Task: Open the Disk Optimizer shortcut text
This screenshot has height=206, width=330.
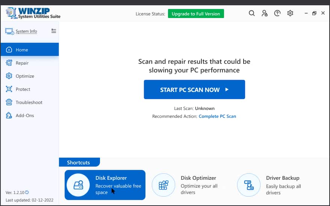Action: (x=199, y=185)
